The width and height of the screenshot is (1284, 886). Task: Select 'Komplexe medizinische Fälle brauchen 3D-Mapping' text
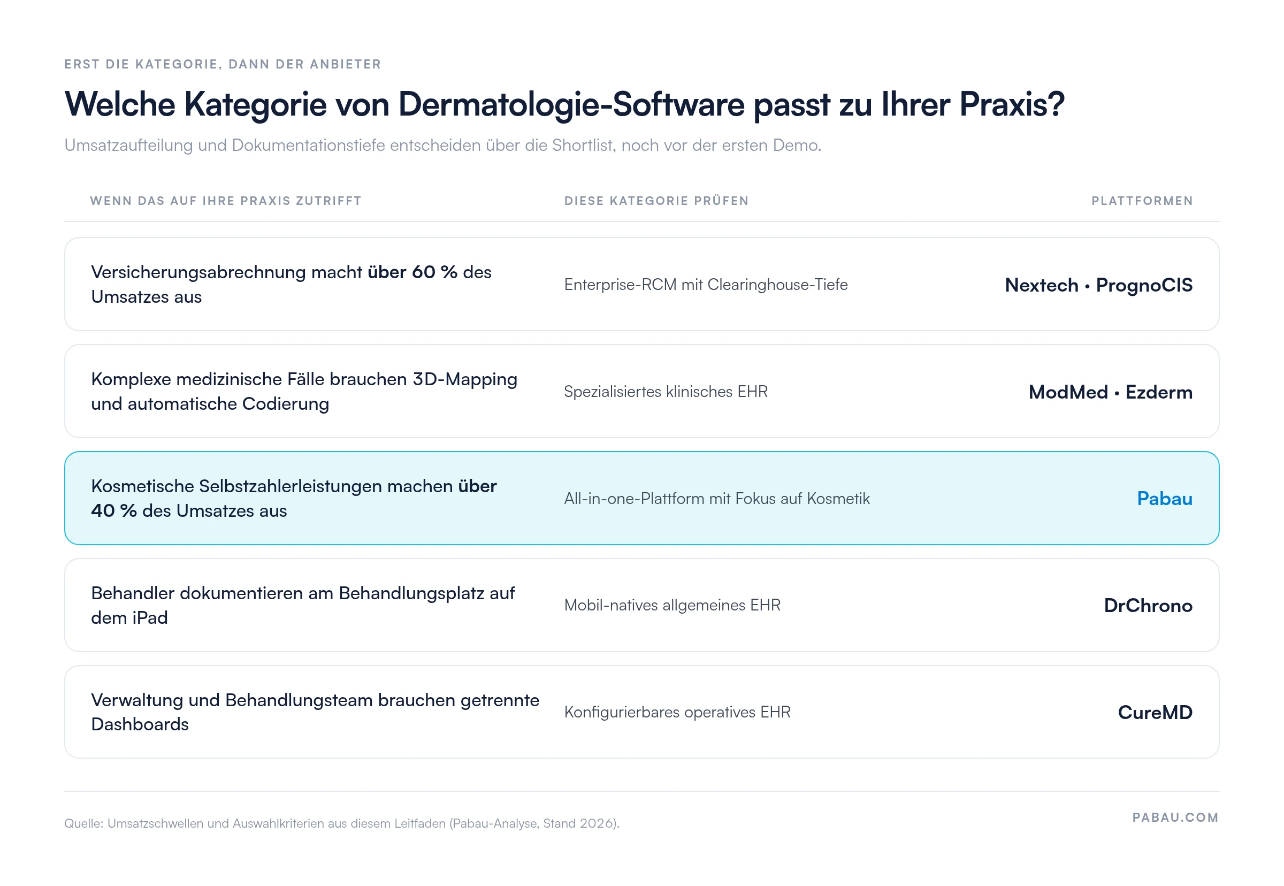(x=304, y=392)
